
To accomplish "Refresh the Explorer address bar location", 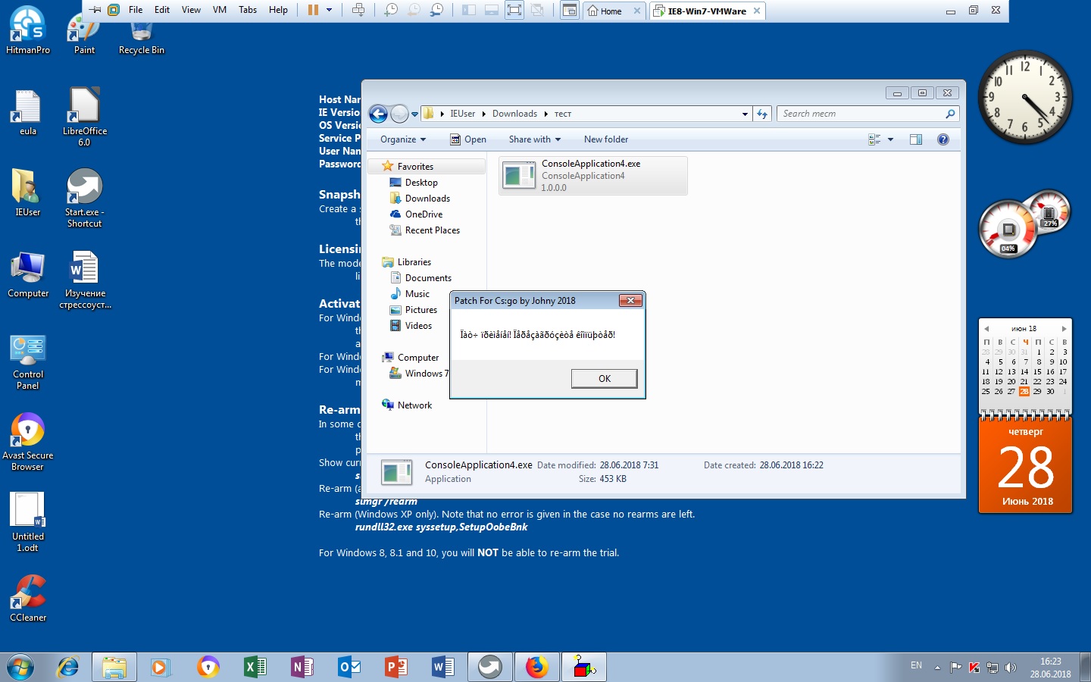I will coord(762,114).
